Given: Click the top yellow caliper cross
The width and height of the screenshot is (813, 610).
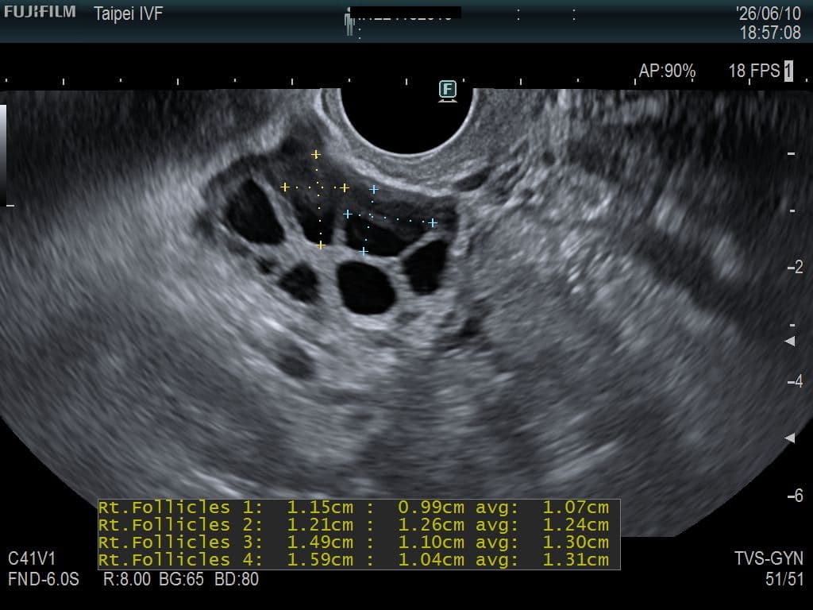Looking at the screenshot, I should click(316, 155).
